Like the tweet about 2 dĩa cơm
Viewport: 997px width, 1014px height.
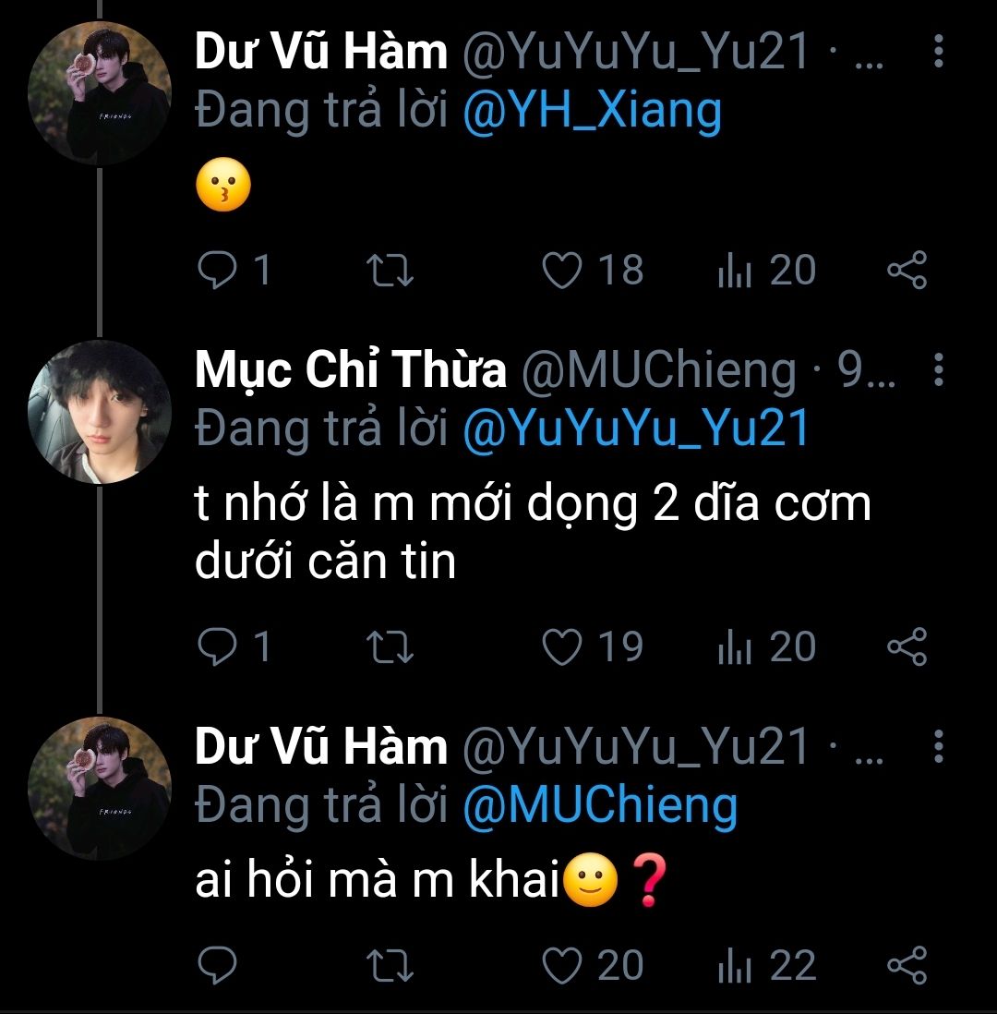point(561,646)
